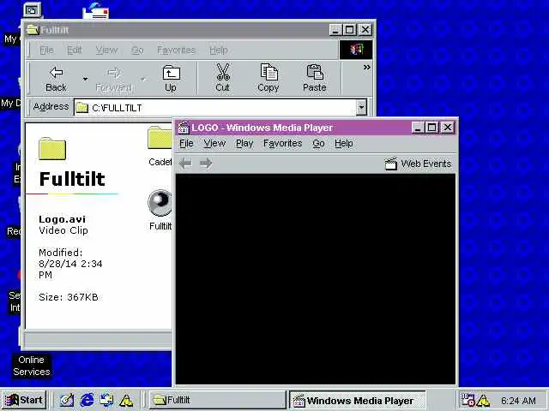Open View menu in Windows Media Player
Viewport: 549px width, 411px height.
coord(214,143)
